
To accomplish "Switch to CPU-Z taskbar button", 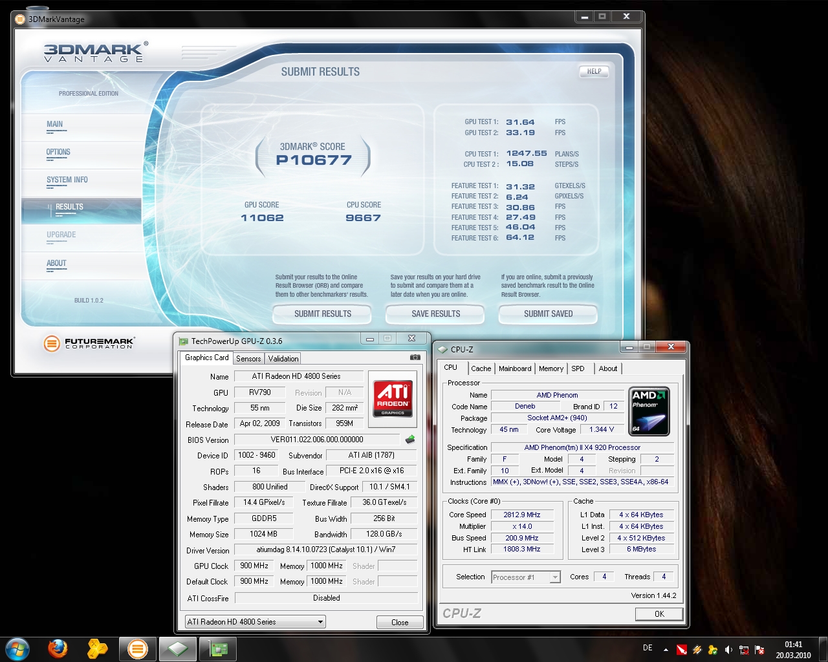I will 177,648.
